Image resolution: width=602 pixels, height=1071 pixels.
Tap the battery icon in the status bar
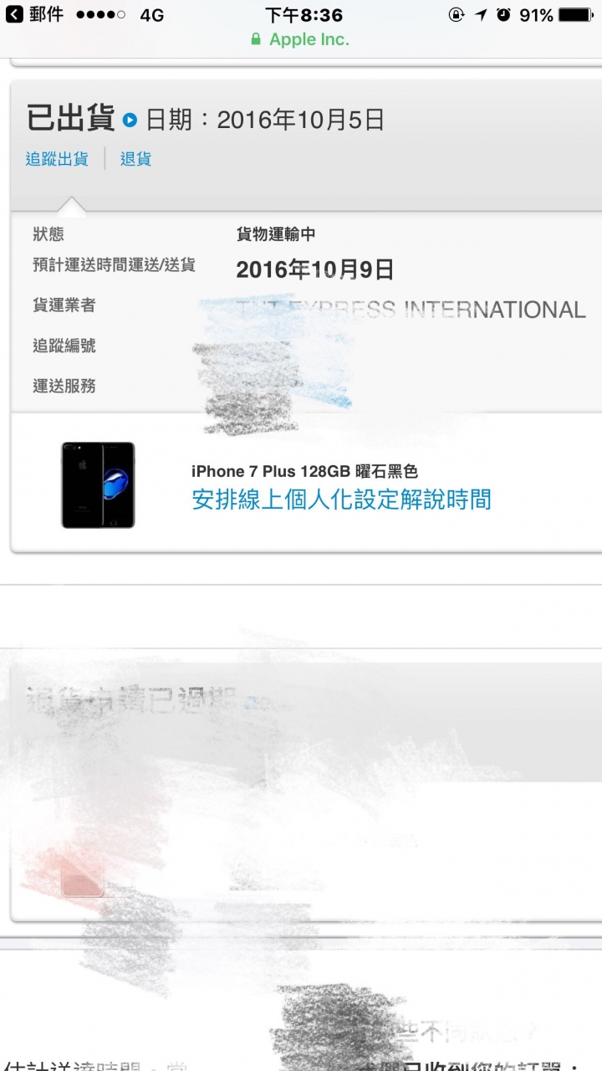coord(575,14)
